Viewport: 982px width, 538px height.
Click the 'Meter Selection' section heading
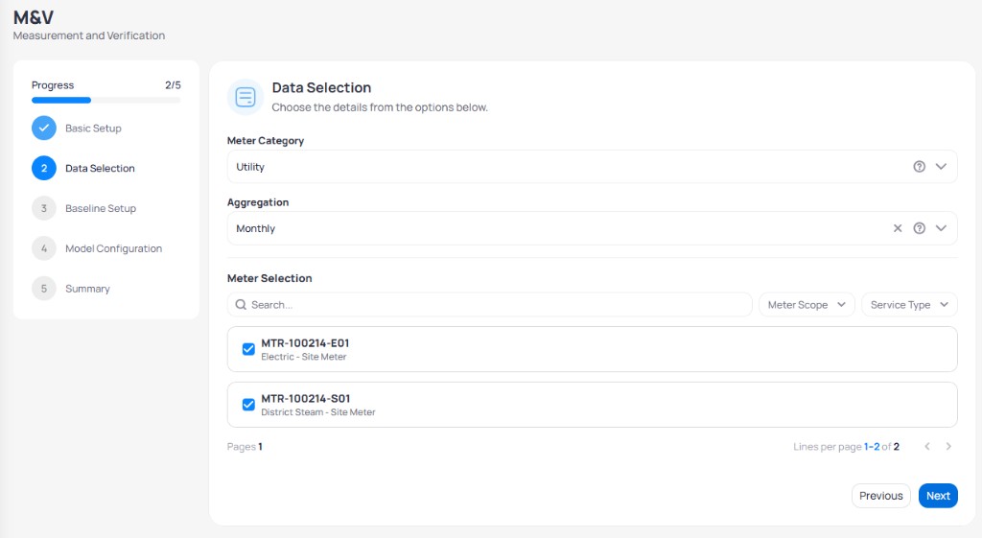point(269,278)
